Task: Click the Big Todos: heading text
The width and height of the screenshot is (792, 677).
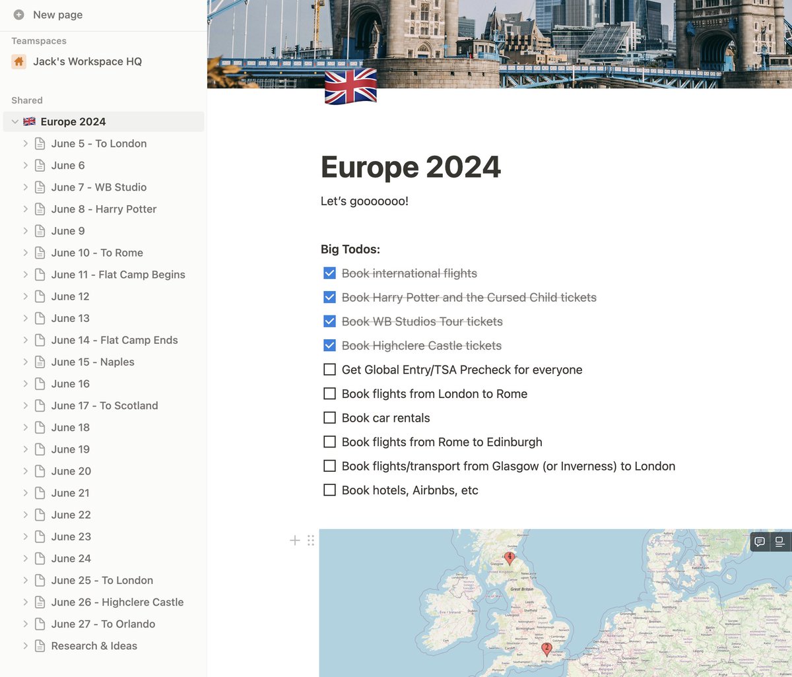Action: pos(350,249)
